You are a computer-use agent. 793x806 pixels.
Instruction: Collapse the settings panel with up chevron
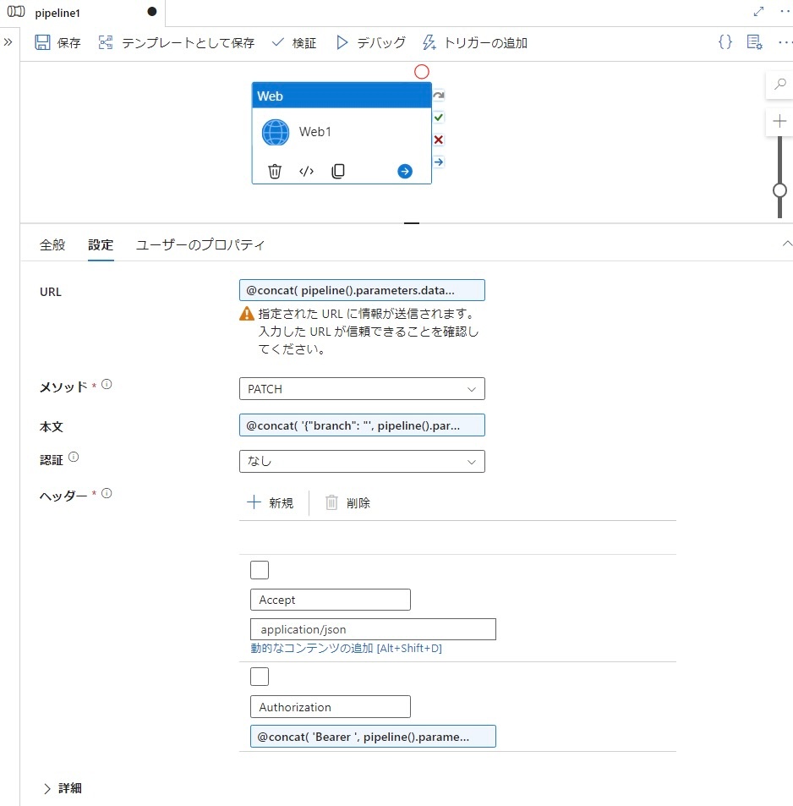click(x=787, y=244)
